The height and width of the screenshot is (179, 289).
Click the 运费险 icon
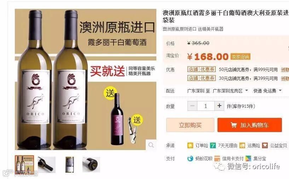(x=242, y=145)
